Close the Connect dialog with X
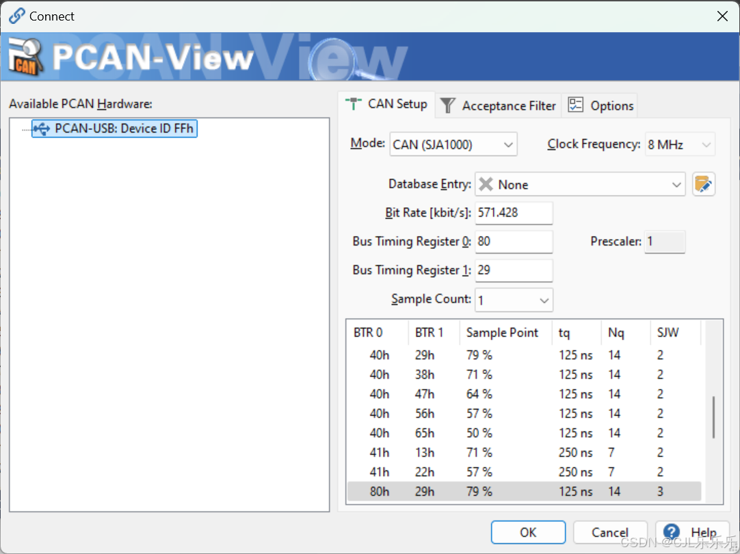This screenshot has height=554, width=740. pyautogui.click(x=722, y=16)
